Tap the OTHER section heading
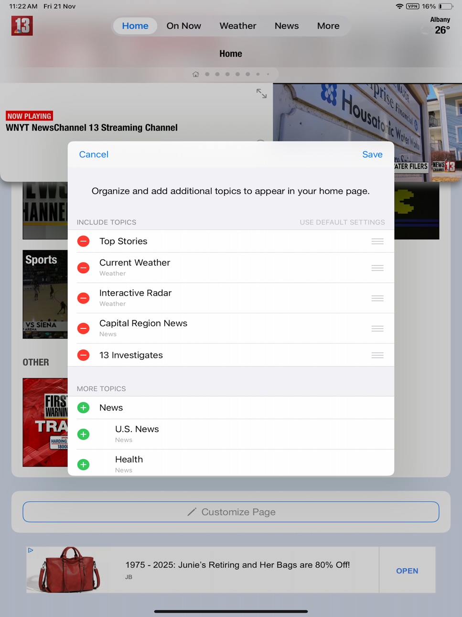This screenshot has height=617, width=462. pos(36,362)
